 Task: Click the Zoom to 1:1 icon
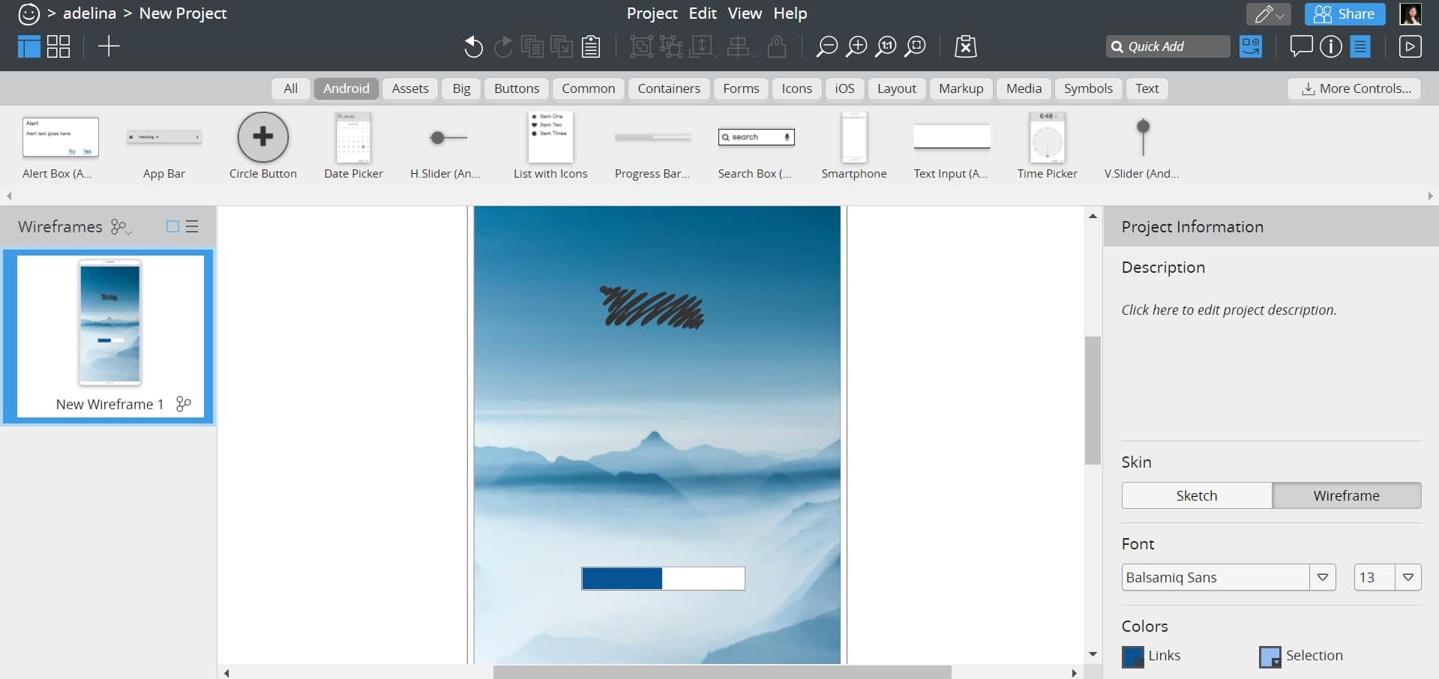tap(886, 46)
